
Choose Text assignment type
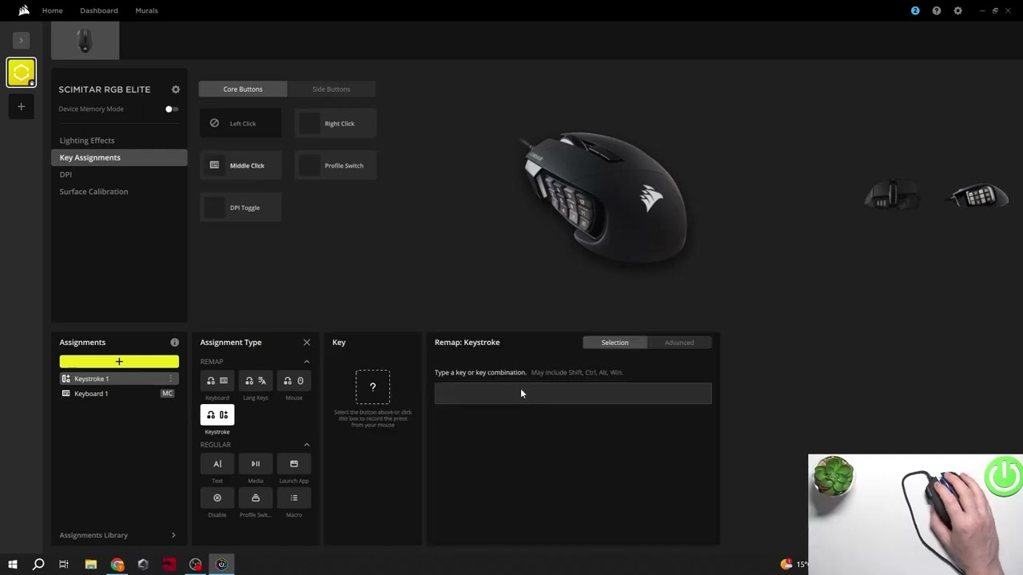[x=217, y=464]
